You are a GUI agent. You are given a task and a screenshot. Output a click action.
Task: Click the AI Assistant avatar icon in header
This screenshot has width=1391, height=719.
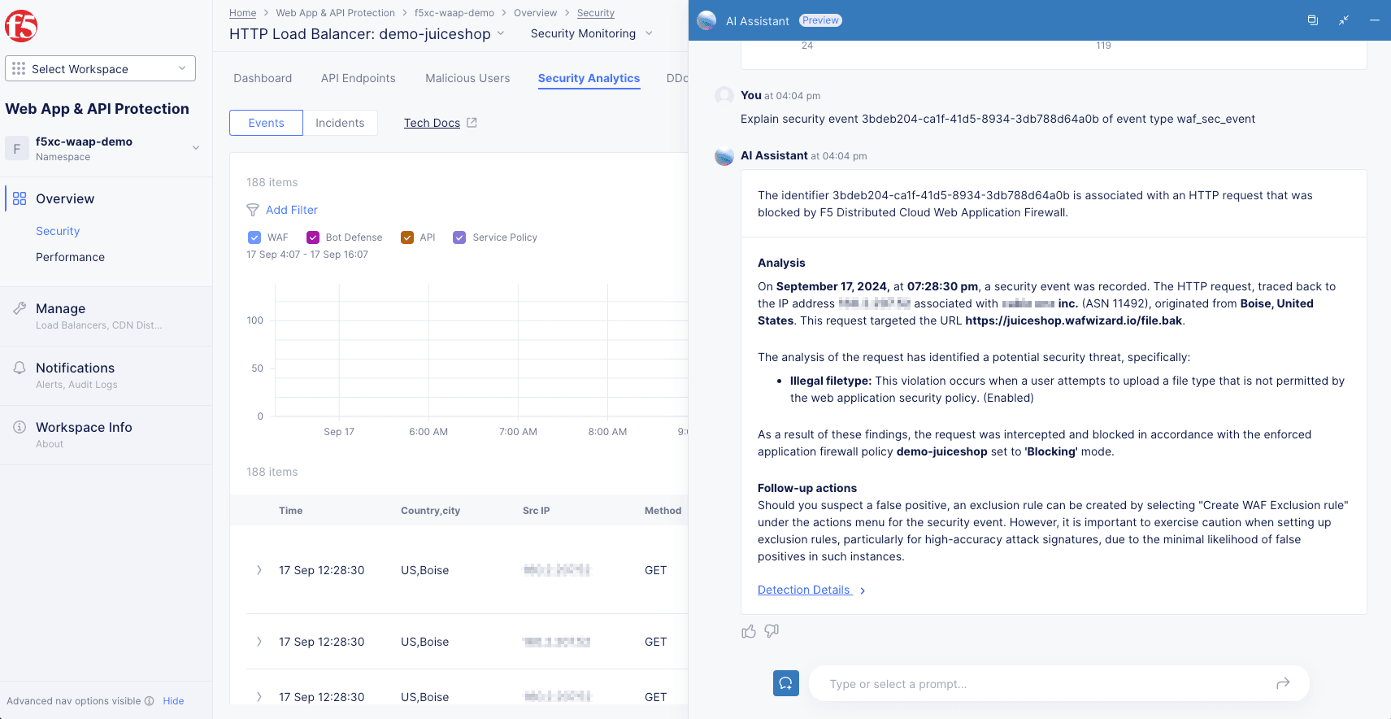(x=706, y=20)
